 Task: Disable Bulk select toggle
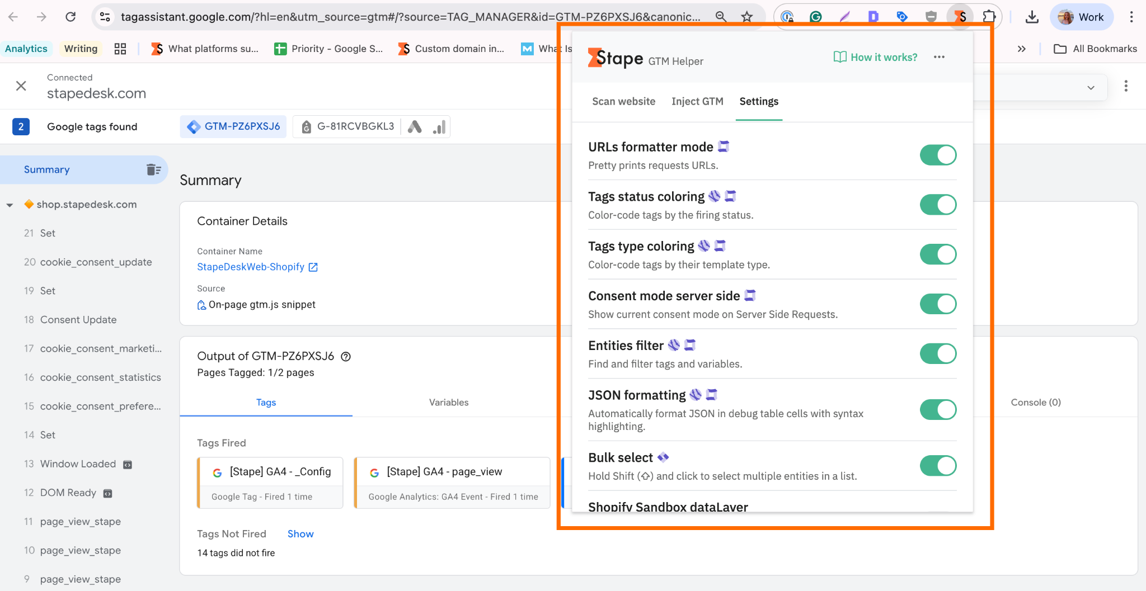coord(938,466)
